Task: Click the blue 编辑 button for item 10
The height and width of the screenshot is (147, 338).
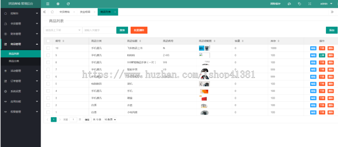Action: click(313, 48)
